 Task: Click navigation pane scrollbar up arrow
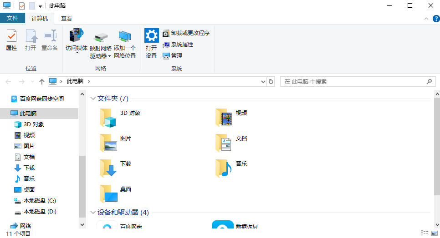point(82,94)
